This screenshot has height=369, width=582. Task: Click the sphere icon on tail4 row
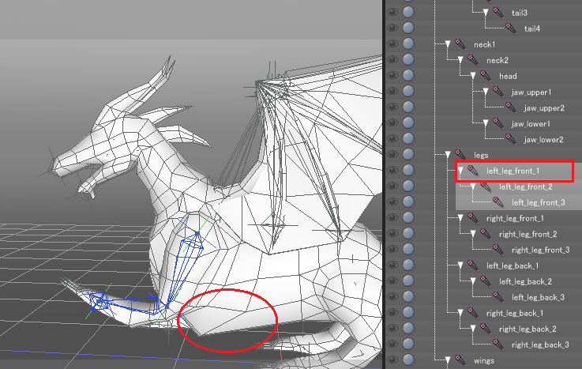tap(408, 28)
